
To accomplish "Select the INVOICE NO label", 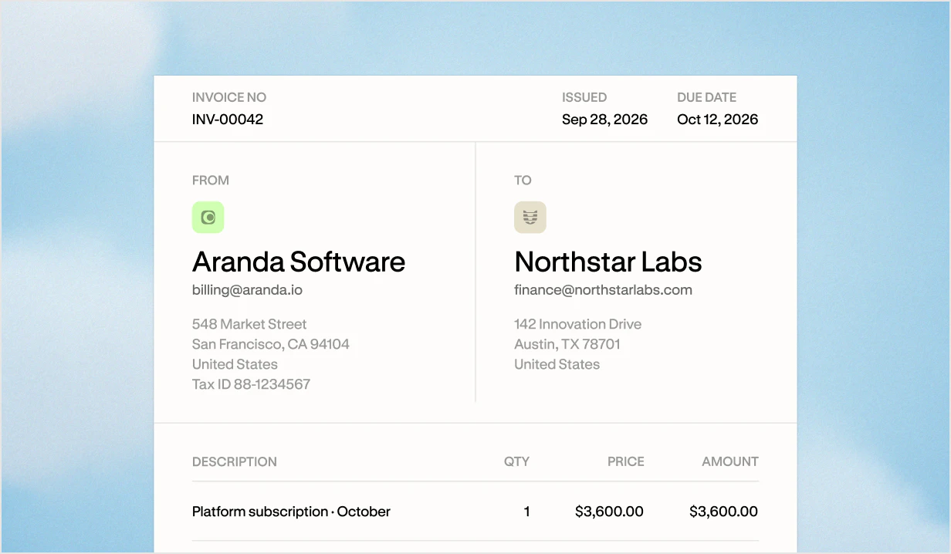I will [229, 97].
